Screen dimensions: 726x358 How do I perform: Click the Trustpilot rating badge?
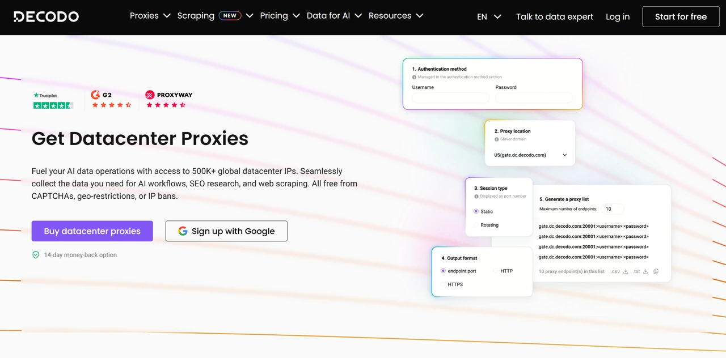tap(53, 100)
